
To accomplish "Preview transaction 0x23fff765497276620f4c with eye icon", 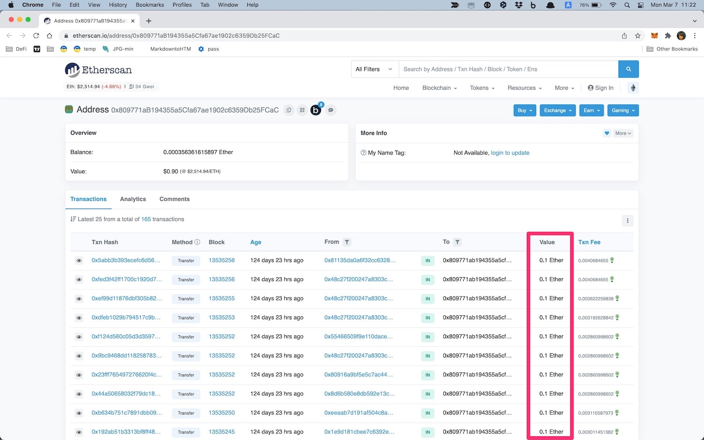I will 79,375.
